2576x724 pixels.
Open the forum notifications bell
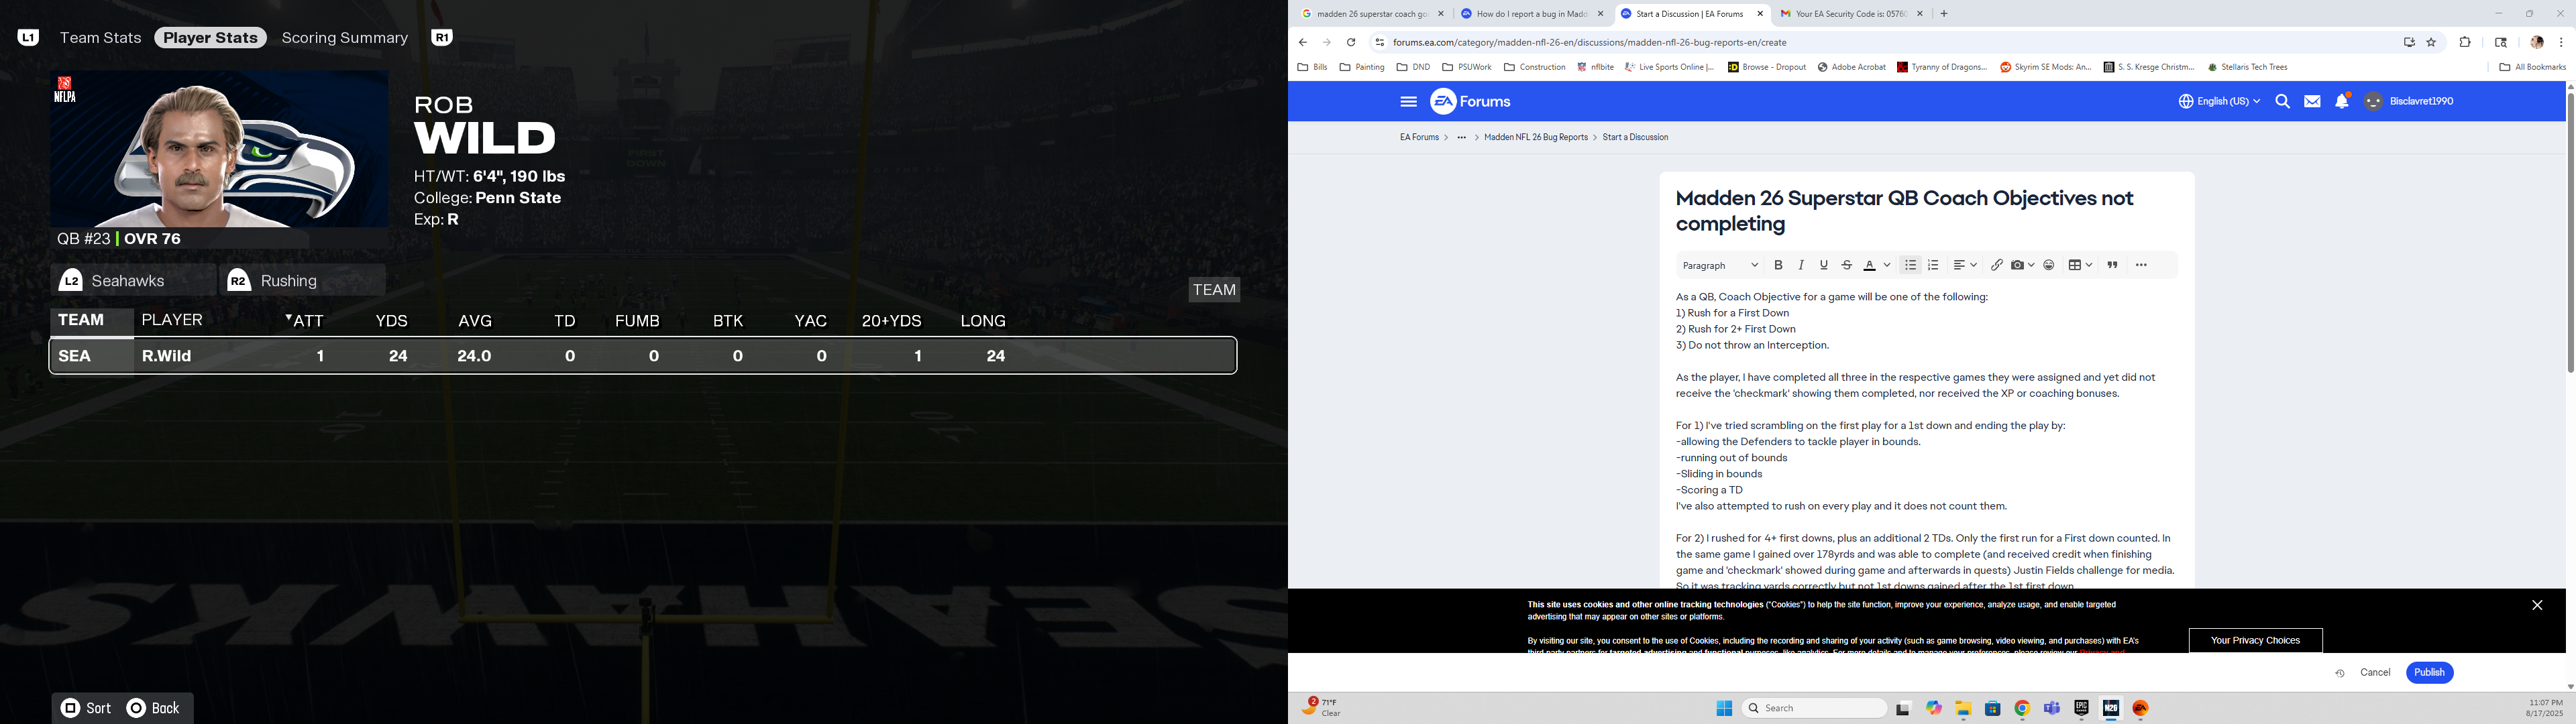(2342, 101)
